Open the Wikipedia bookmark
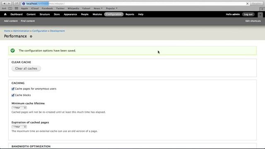 tap(73, 8)
